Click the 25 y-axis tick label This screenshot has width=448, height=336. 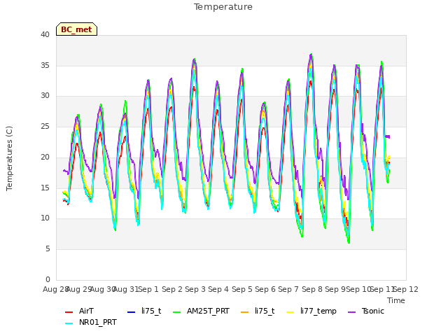pos(45,126)
